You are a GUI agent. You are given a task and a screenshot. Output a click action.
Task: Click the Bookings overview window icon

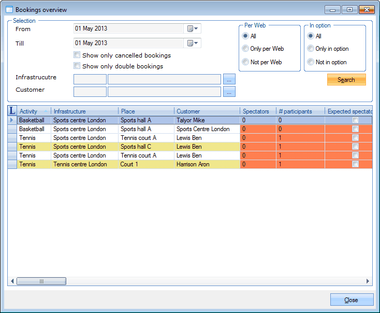click(x=9, y=9)
